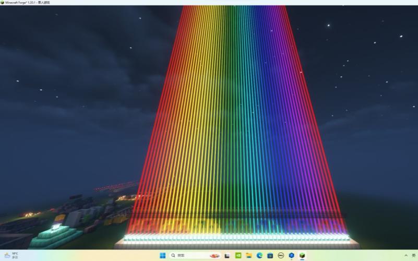Open the Microsoft Store taskbar icon
The image size is (418, 261).
coord(270,255)
